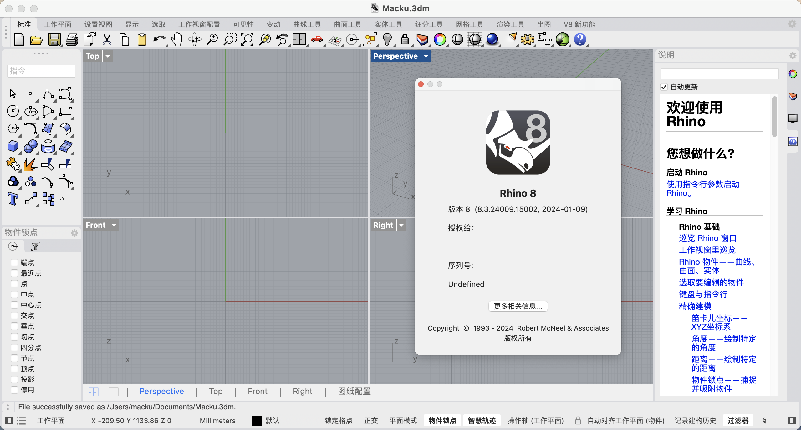Open the 选取要编辑的物件 link
801x430 pixels.
(x=711, y=282)
